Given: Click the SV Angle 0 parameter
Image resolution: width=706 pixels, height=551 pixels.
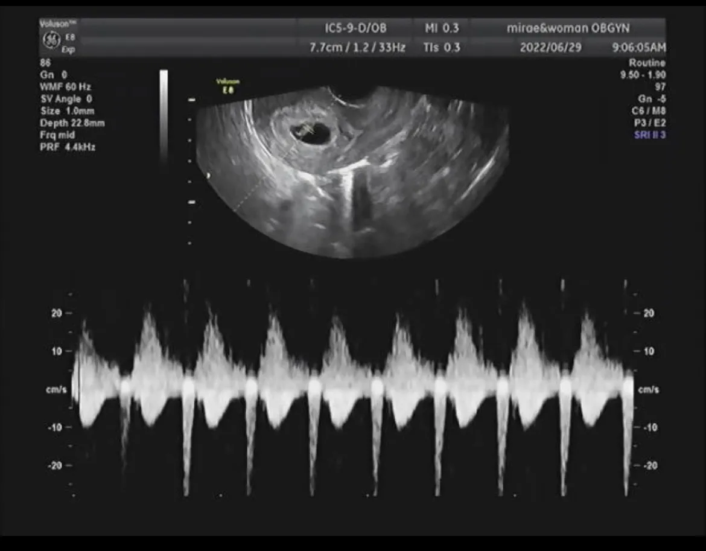Looking at the screenshot, I should [66, 98].
